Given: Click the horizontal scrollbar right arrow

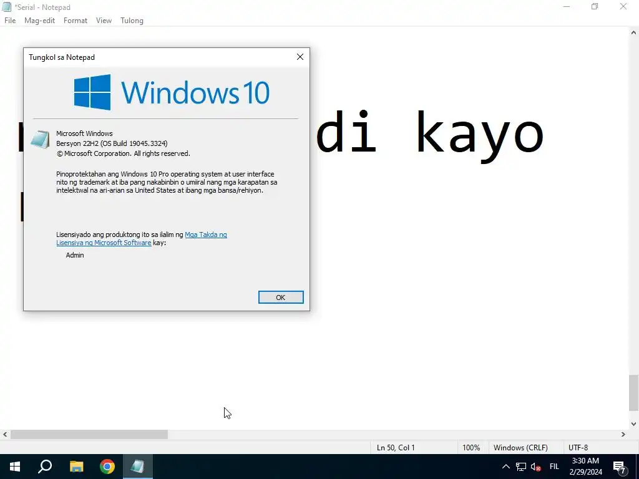Looking at the screenshot, I should pyautogui.click(x=623, y=435).
